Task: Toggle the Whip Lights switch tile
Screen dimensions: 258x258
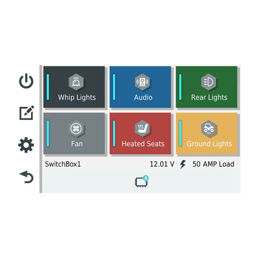Action: pos(74,87)
